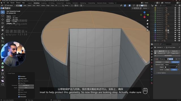Viewport: 181px width, 101px height.
Task: Switch to vertex select mode
Action: [17, 6]
